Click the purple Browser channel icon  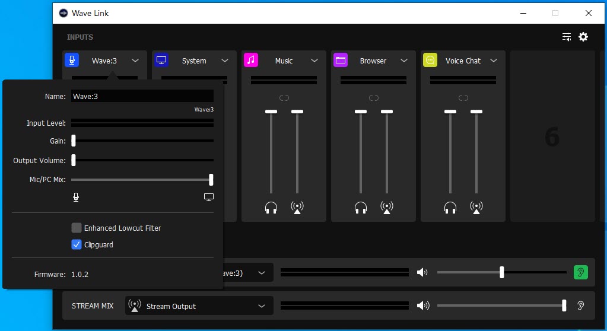(x=340, y=60)
